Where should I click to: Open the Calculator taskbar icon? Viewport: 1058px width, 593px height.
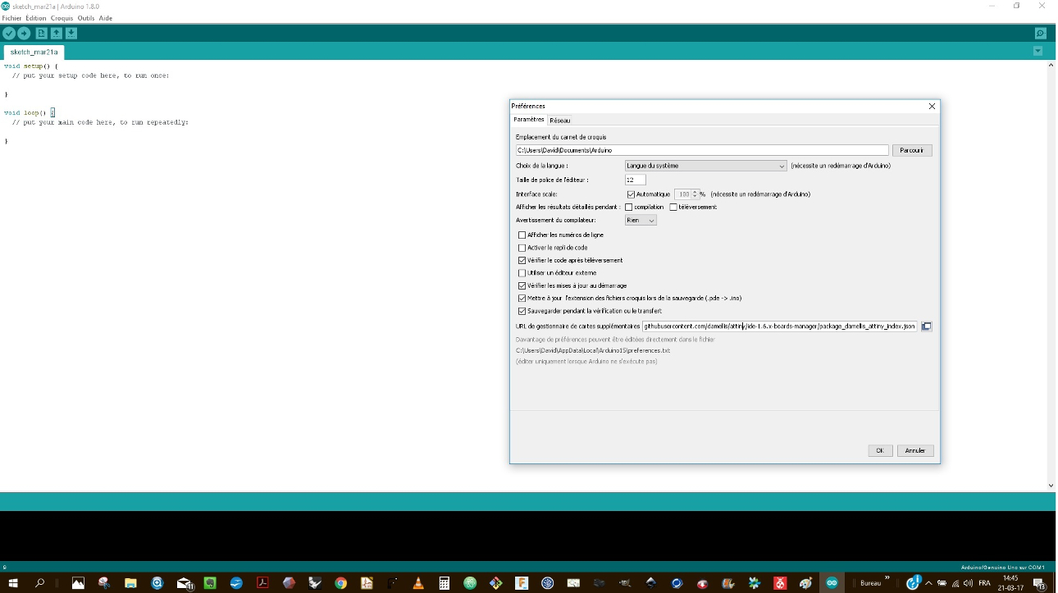coord(445,583)
